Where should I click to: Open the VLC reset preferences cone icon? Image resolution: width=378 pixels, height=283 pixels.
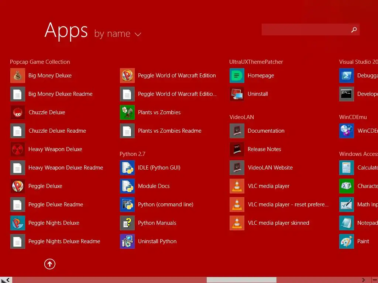pos(237,205)
